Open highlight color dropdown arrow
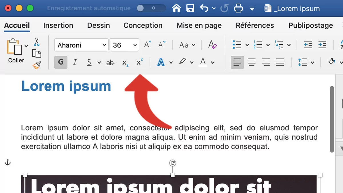Viewport: 343px width, 193px height. [192, 63]
